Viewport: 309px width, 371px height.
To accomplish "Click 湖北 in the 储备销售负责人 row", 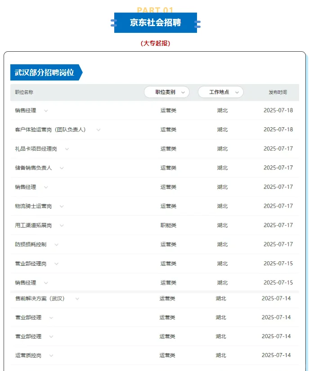I will pyautogui.click(x=222, y=168).
